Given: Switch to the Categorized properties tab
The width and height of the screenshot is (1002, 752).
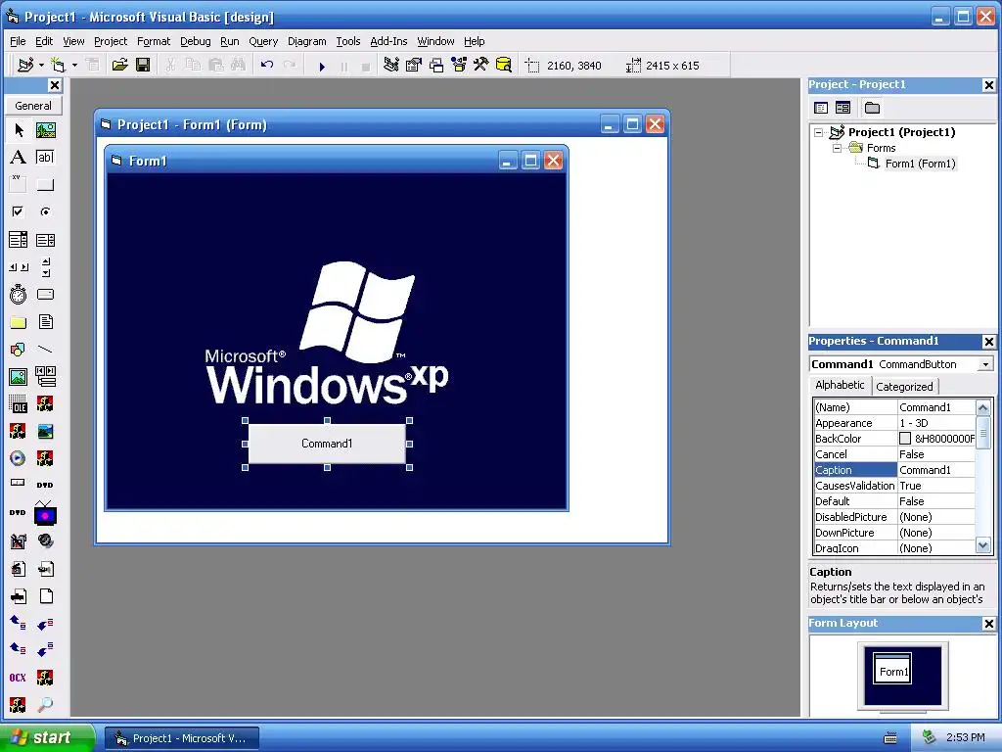Looking at the screenshot, I should 904,386.
